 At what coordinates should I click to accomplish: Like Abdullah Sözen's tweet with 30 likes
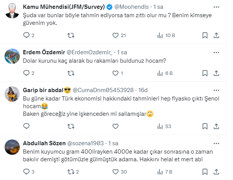pyautogui.click(x=116, y=172)
